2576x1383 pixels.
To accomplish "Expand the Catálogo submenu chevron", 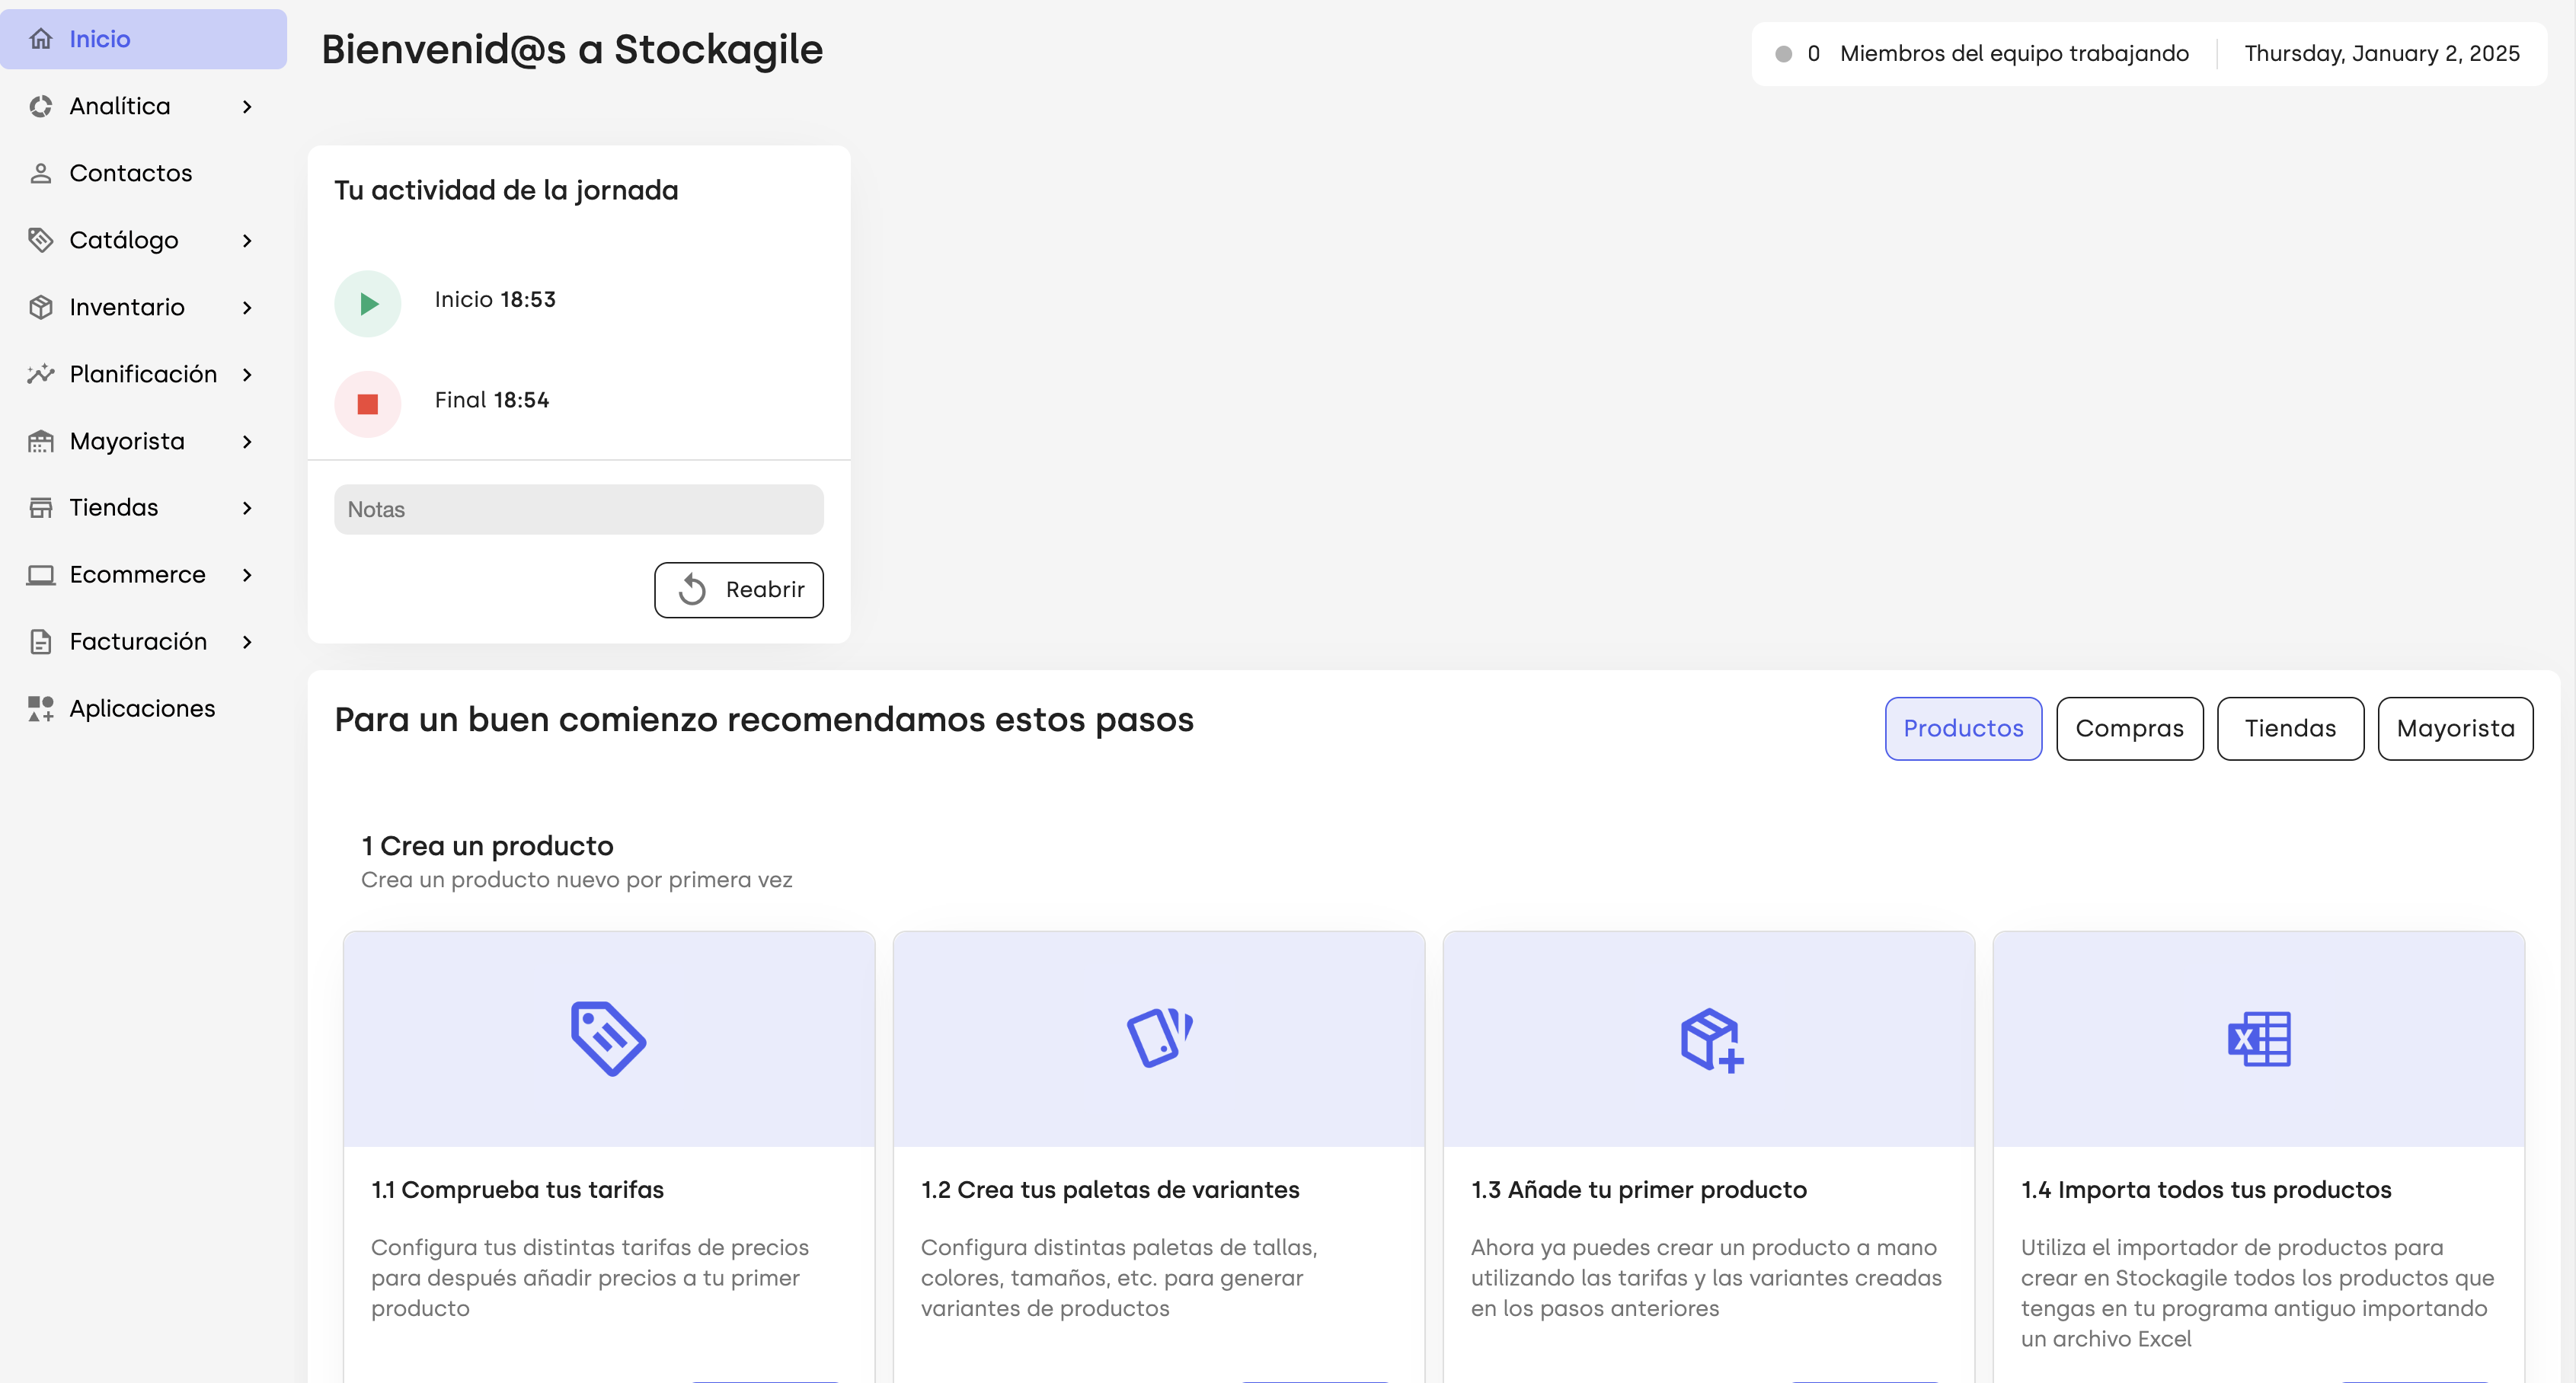I will coord(247,240).
